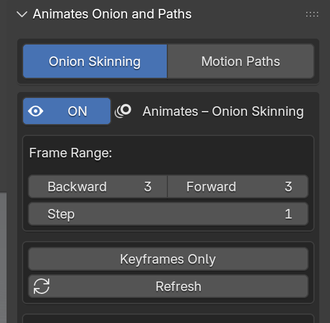This screenshot has height=323, width=330.
Task: Click the Step value slider
Action: coord(168,214)
